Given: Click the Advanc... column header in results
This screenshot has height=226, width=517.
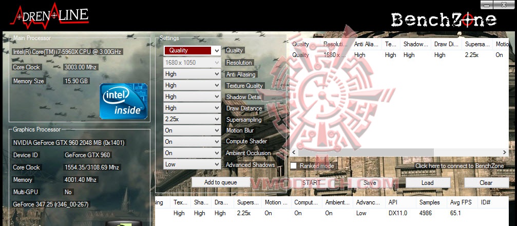Looking at the screenshot, I should [369, 202].
